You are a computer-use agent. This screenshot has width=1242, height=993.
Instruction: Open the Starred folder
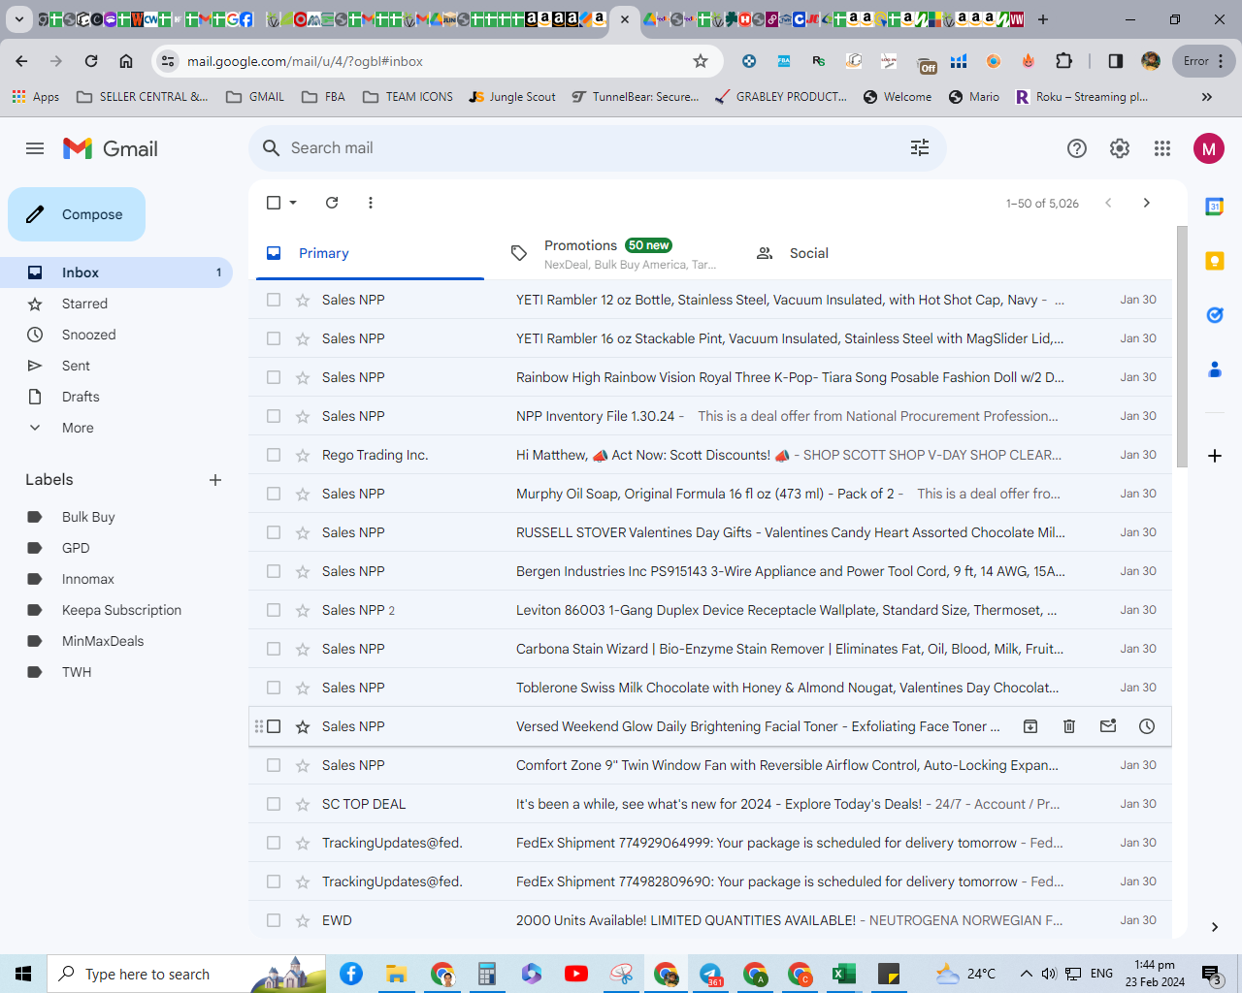[116, 304]
